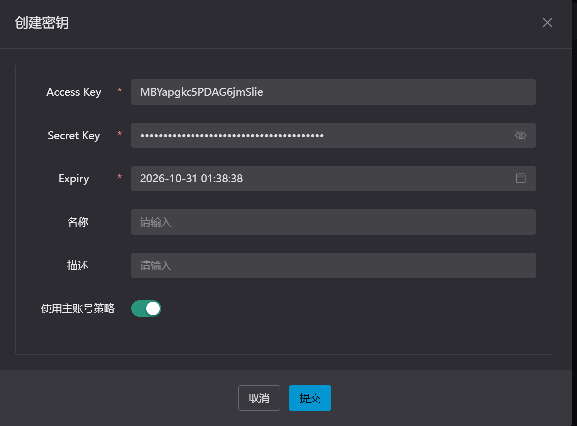Viewport: 577px width, 426px height.
Task: Click the Secret Key label
Action: pyautogui.click(x=74, y=135)
